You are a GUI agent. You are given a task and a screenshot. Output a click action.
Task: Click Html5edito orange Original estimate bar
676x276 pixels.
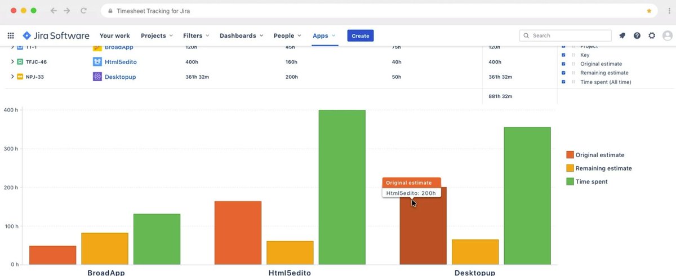coord(238,233)
